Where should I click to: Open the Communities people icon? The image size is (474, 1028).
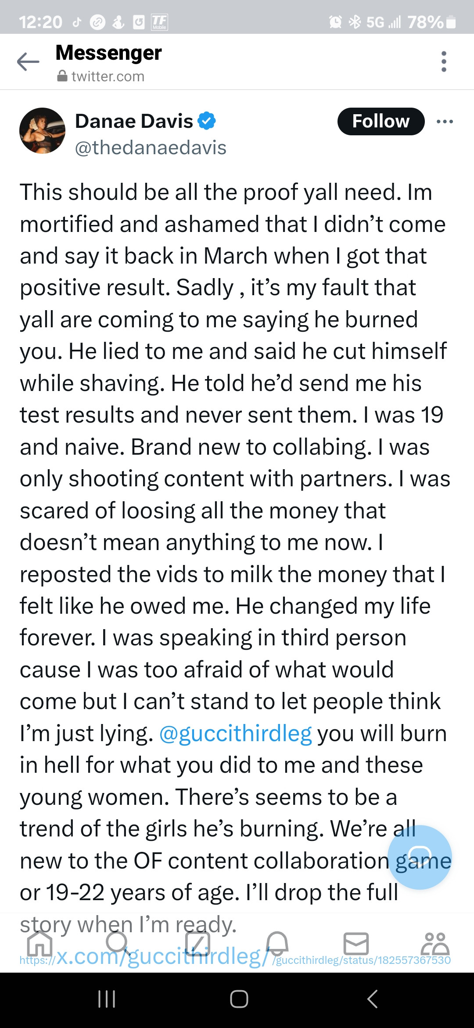point(434,944)
